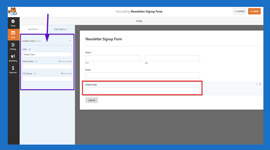Open the Settings sliders panel
The image size is (270, 150).
pos(13,46)
